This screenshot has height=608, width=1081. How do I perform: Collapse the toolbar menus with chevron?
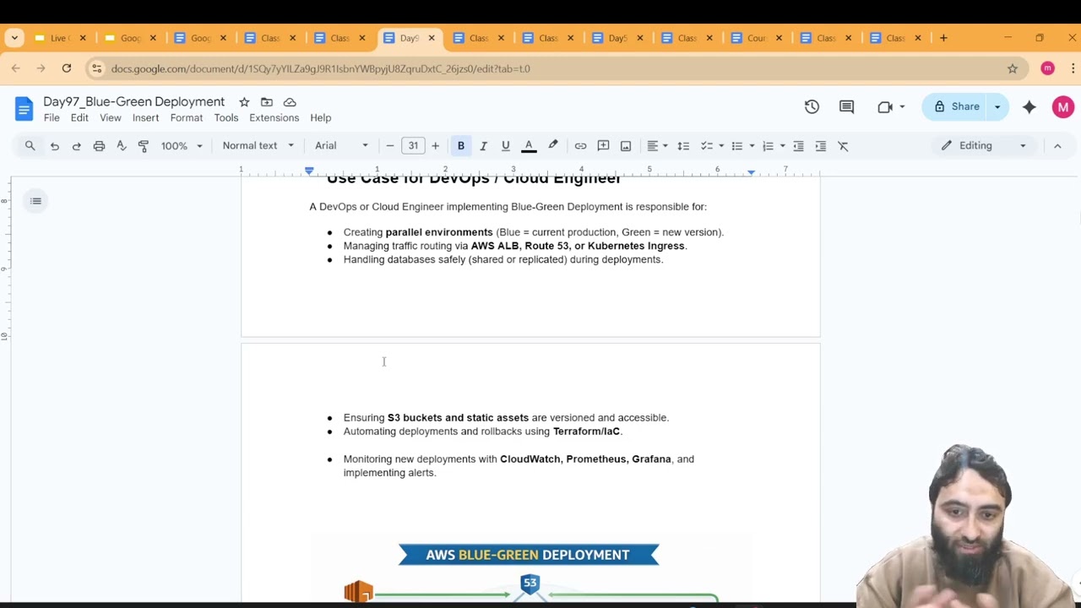(1057, 146)
